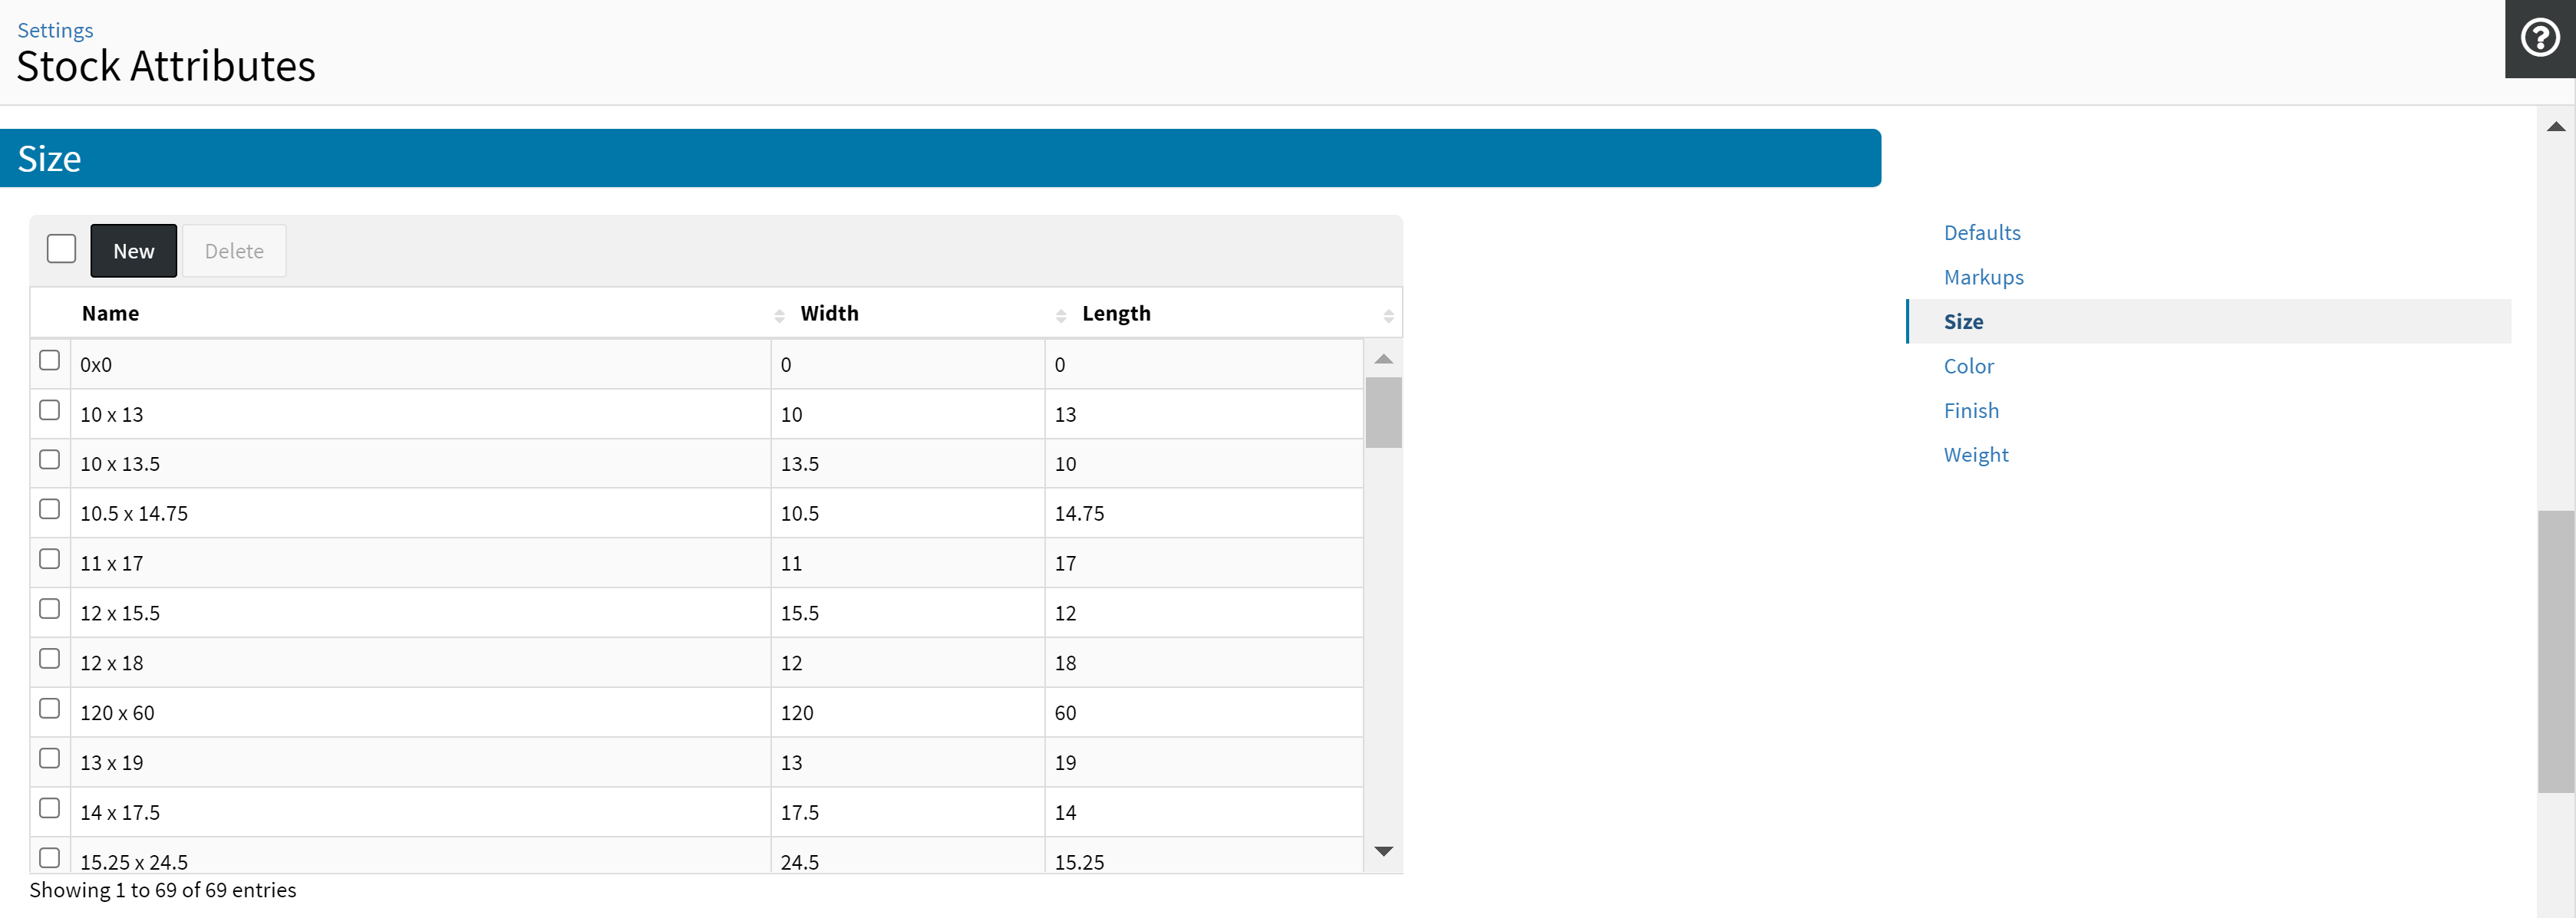This screenshot has width=2576, height=918.
Task: Select the 11 x 17 row checkbox
Action: [49, 559]
